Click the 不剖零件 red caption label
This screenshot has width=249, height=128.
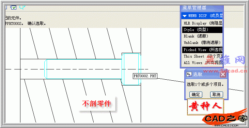(x=96, y=104)
